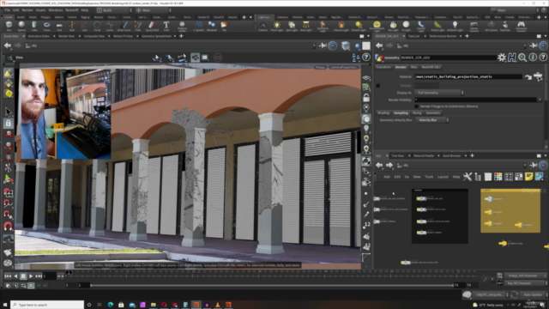Select the Null shelf tool
This screenshot has height=309, width=549.
(72, 26)
